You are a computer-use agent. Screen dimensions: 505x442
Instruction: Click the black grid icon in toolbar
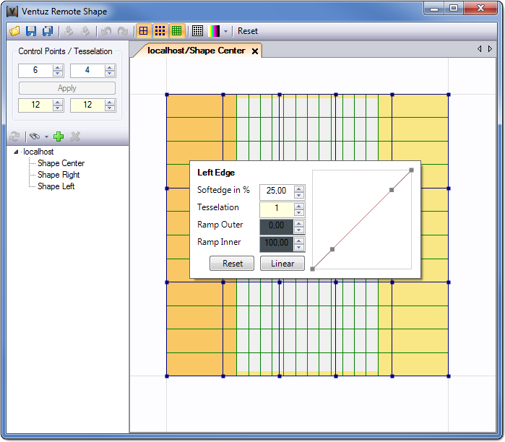pos(197,31)
